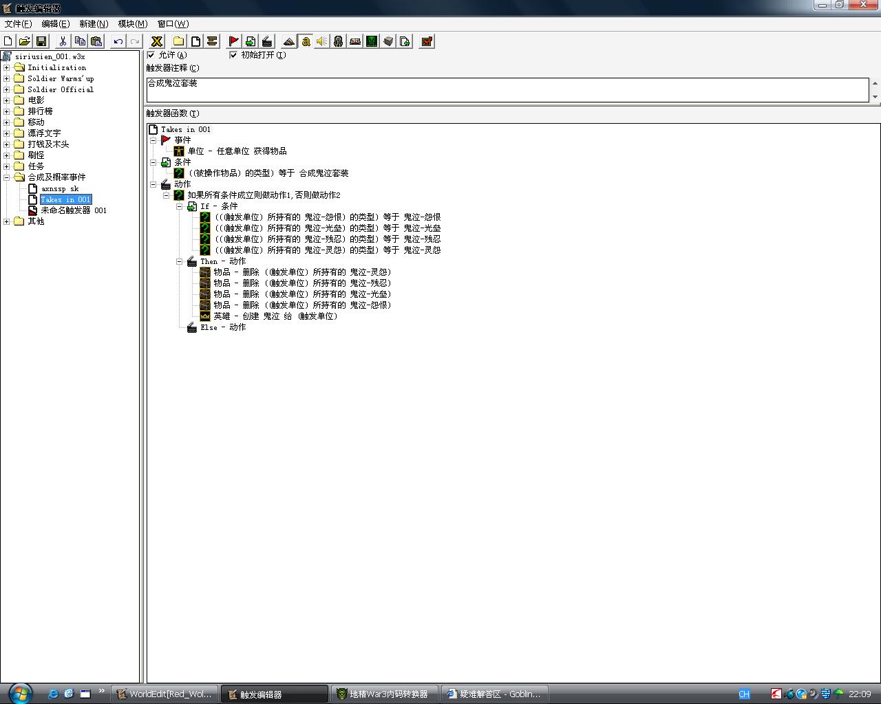Click the Undo arrow icon
This screenshot has height=704, width=881.
point(118,41)
